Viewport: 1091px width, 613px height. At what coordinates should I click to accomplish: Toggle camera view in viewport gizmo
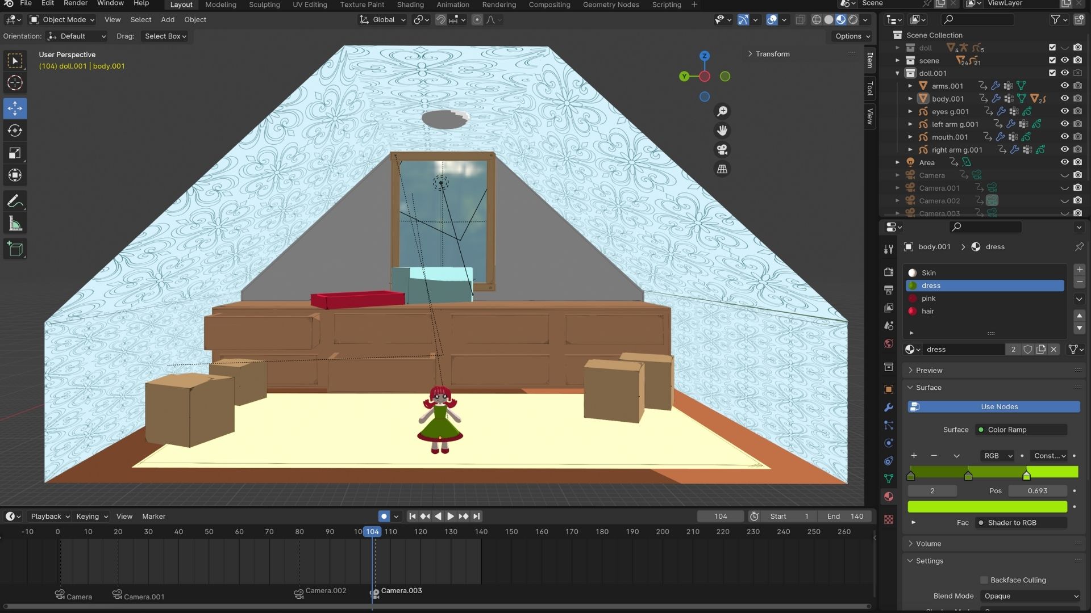click(722, 150)
